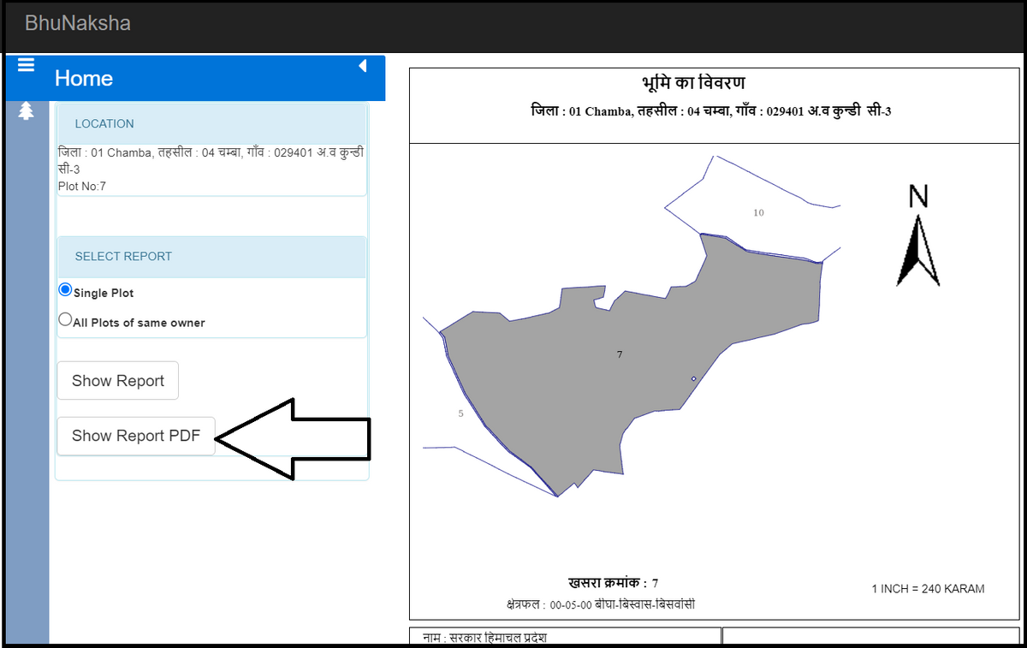The width and height of the screenshot is (1027, 648).
Task: Generate PDF with Show Report PDF
Action: [135, 436]
